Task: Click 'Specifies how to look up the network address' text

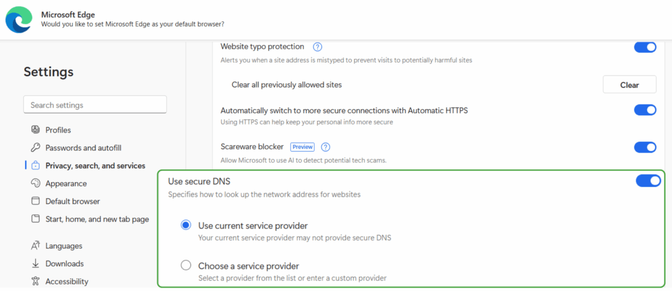Action: click(x=264, y=195)
